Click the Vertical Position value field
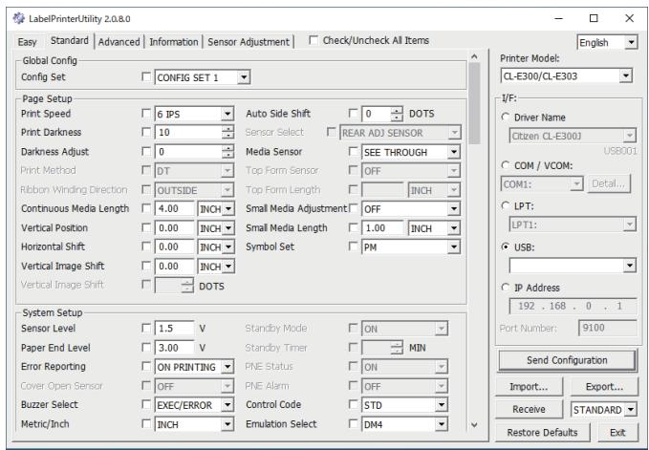The width and height of the screenshot is (649, 450). point(174,228)
